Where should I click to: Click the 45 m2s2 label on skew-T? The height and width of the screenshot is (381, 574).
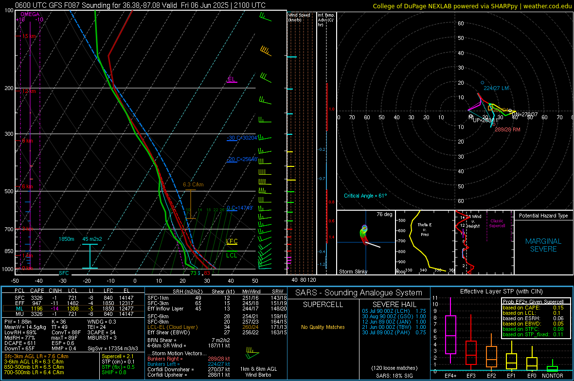tap(92, 239)
